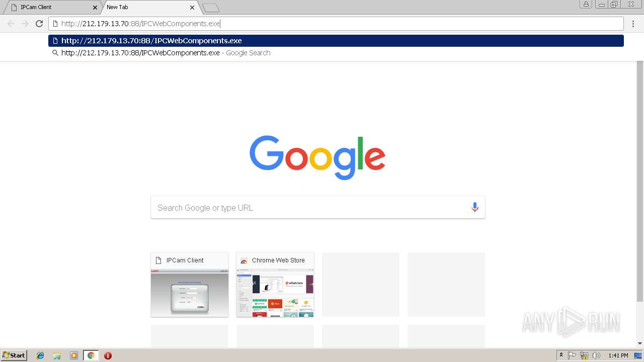Screen dimensions: 644x362
Task: Close the IPCam Client tab
Action: (95, 8)
